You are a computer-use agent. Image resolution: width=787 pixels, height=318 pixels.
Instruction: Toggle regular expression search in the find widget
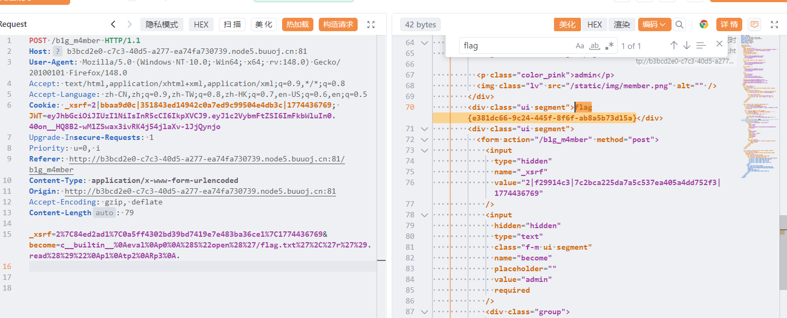(x=610, y=46)
